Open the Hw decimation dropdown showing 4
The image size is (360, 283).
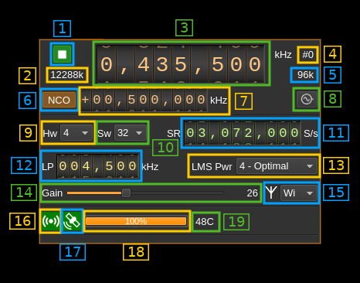pos(76,133)
